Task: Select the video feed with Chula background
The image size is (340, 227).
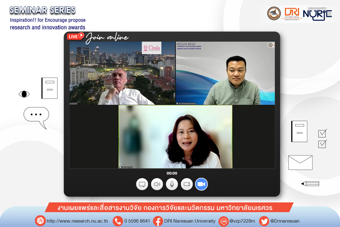Action: [122, 73]
